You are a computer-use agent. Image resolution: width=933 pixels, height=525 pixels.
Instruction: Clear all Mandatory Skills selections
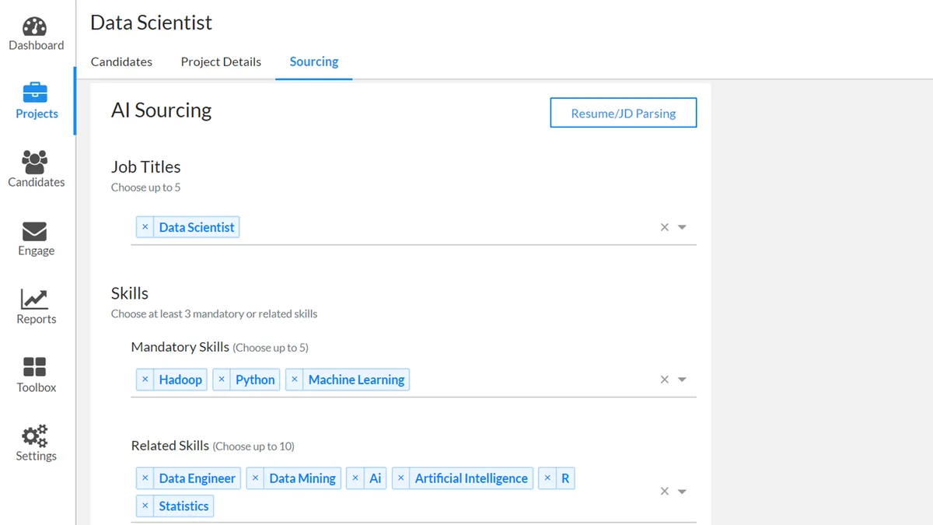[665, 380]
